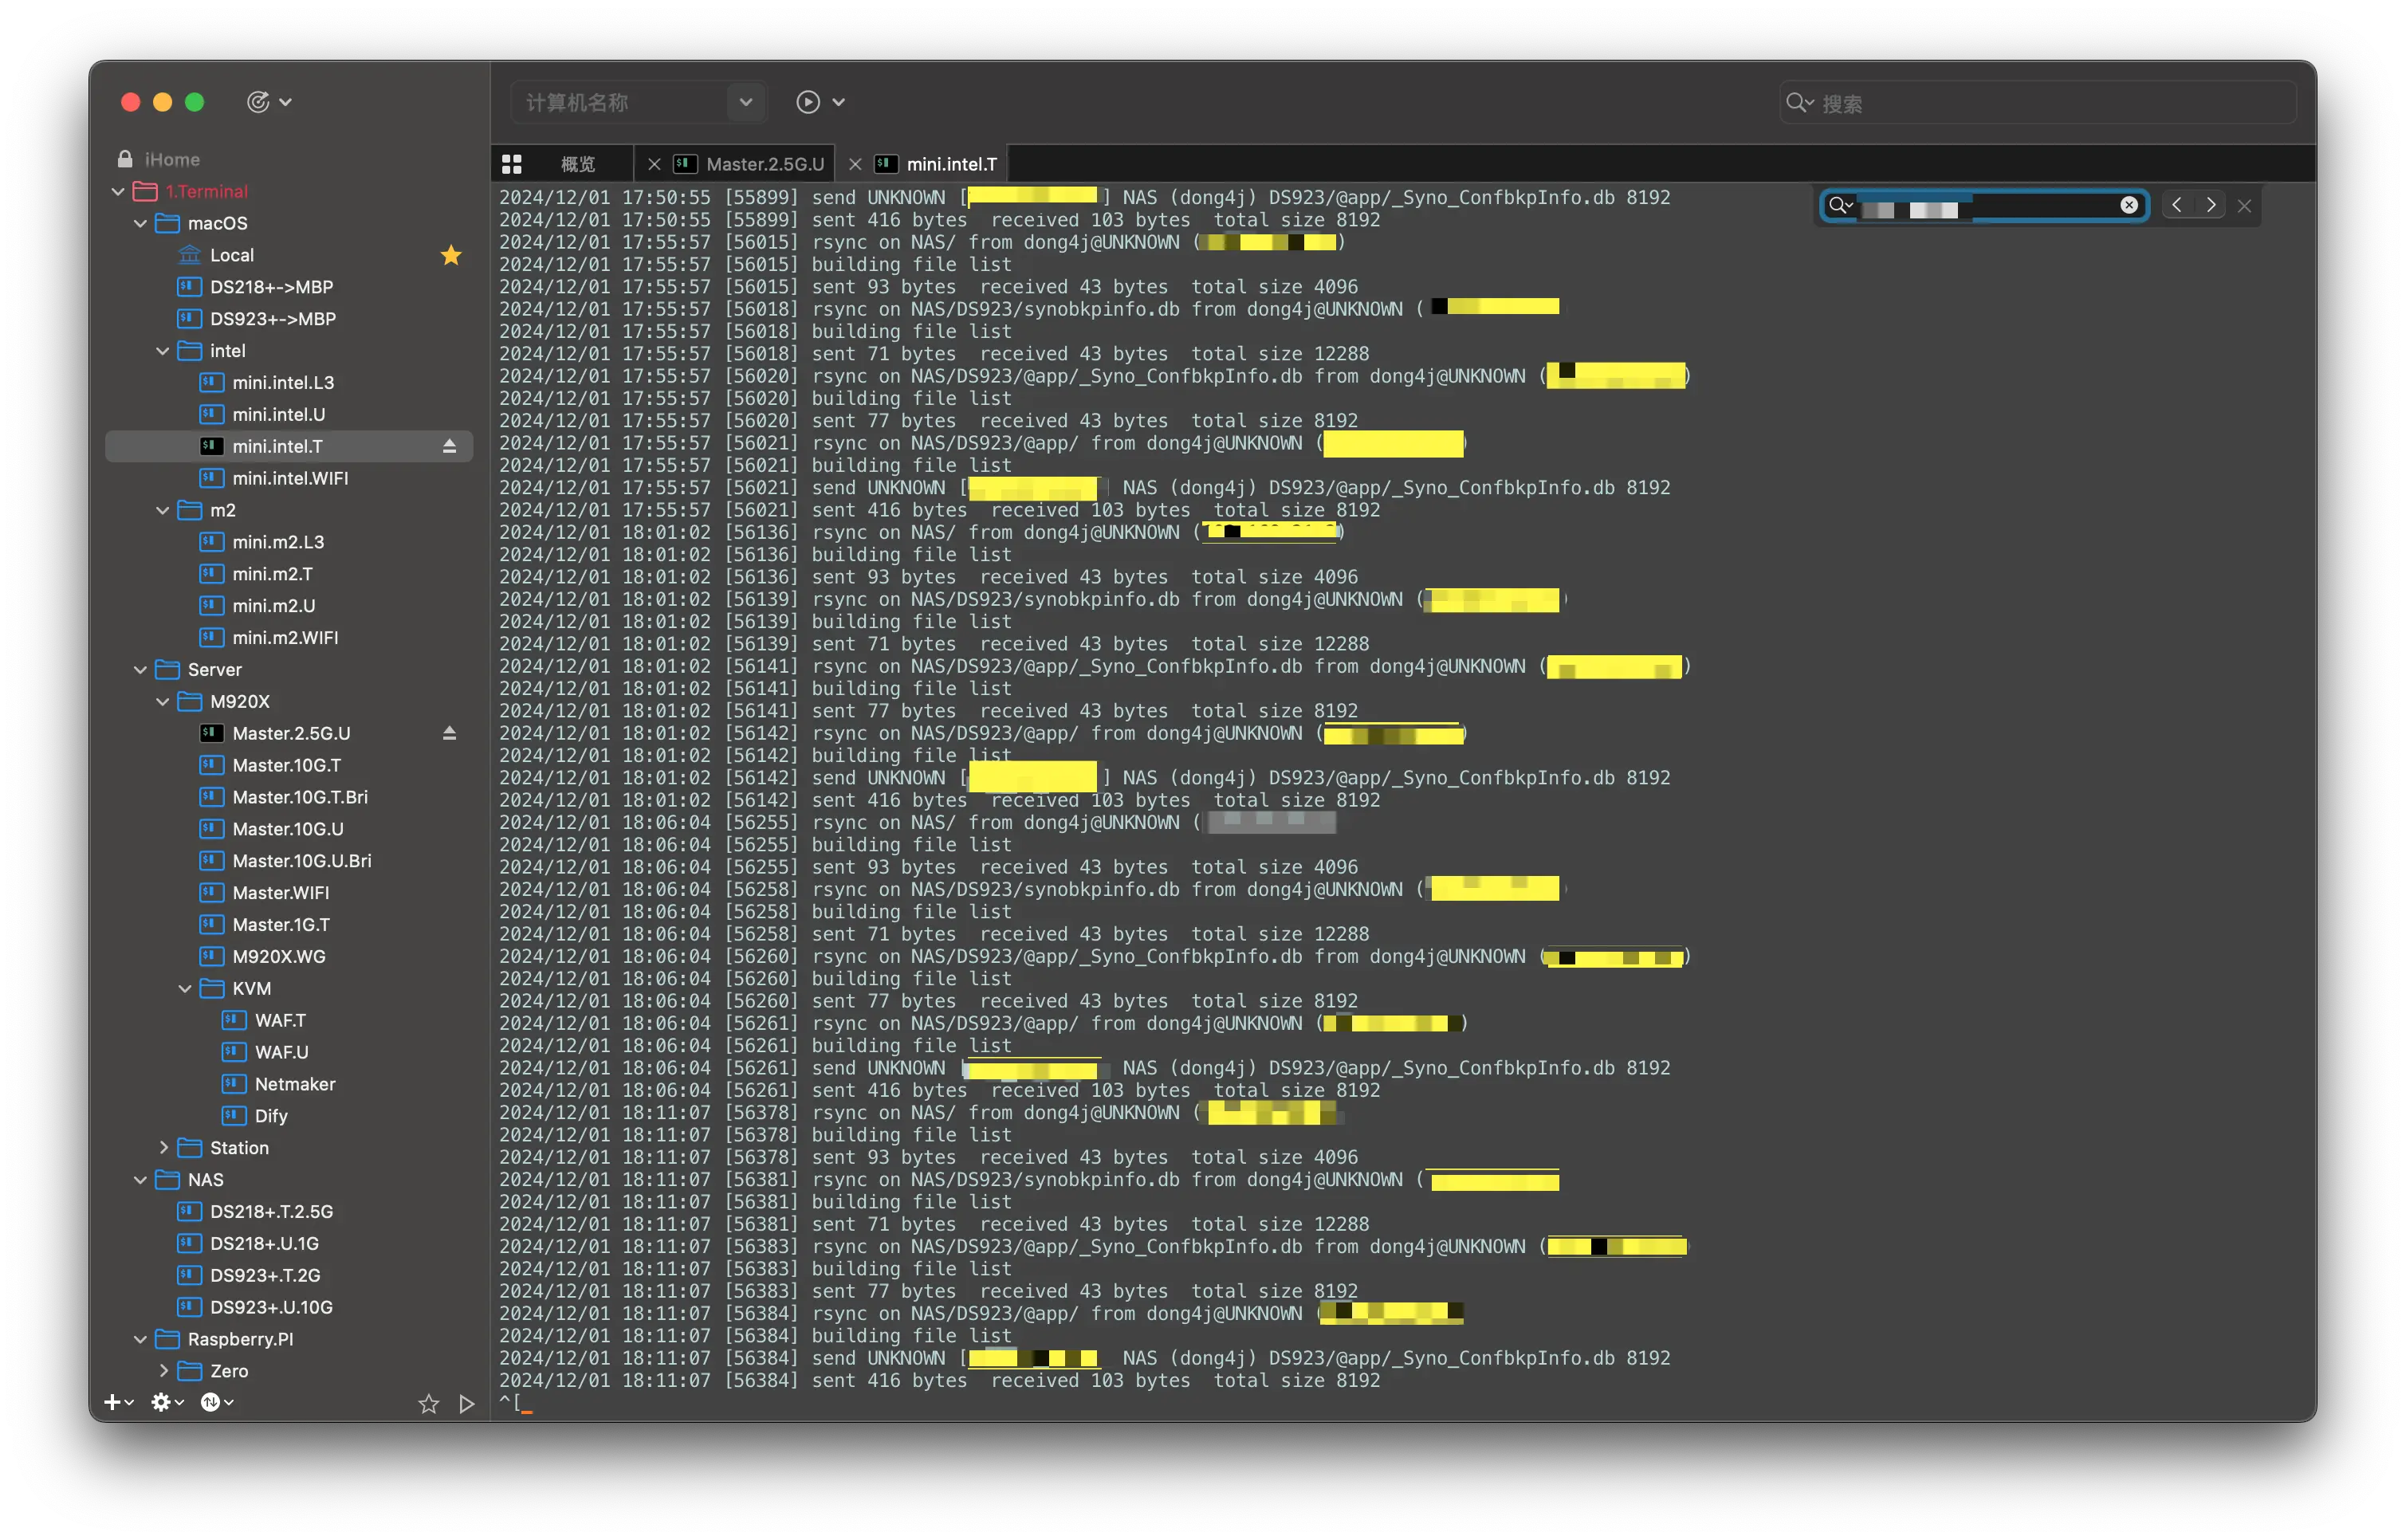Screen dimensions: 2406x1540
Task: Click the up/down transfer arrows icon
Action: (x=210, y=1402)
